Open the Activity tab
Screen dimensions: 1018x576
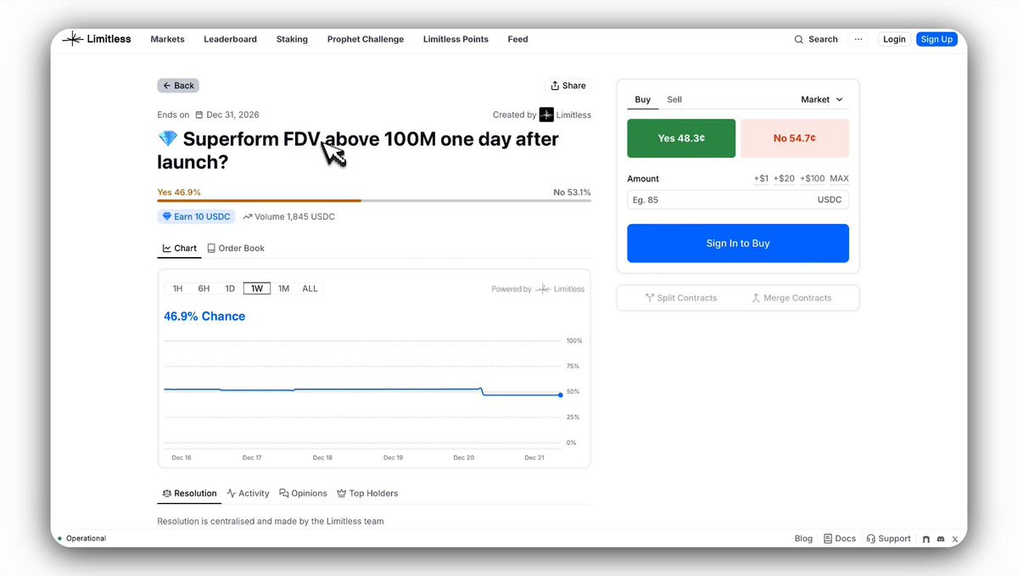point(248,494)
